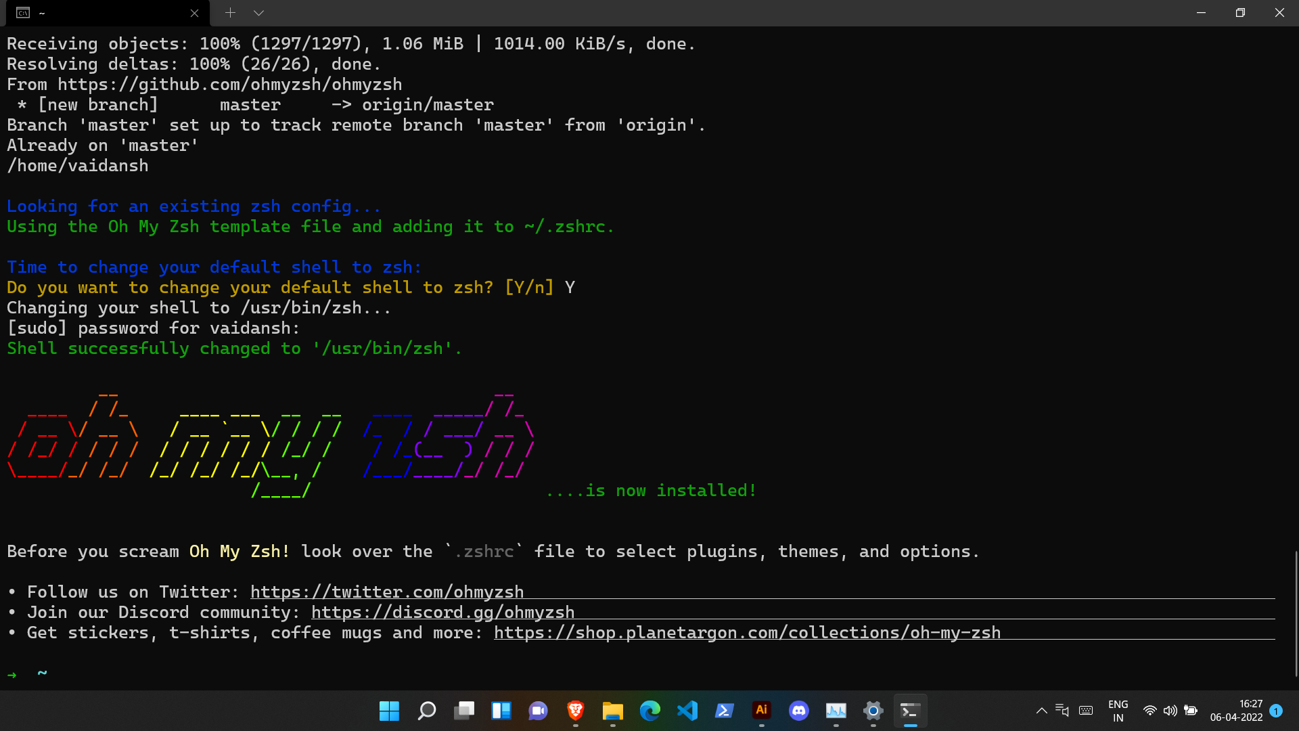Click the terminal scrollbar thumb
This screenshot has height=731, width=1299.
click(x=1296, y=614)
